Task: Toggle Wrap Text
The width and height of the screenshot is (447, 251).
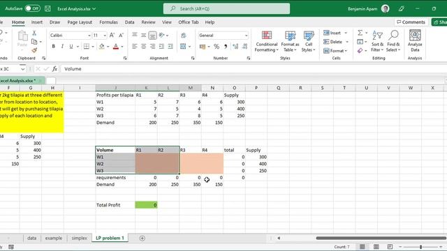Action: pos(183,36)
